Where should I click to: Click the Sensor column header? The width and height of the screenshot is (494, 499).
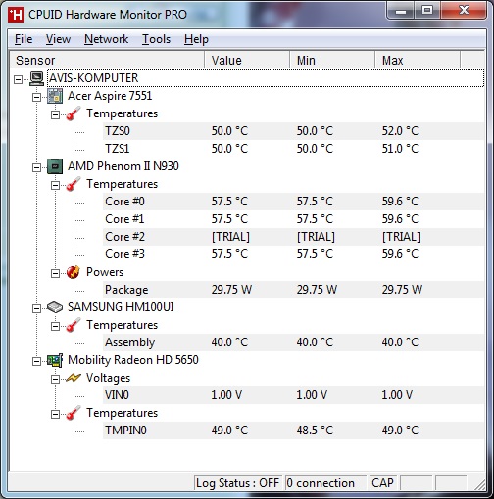tap(107, 60)
